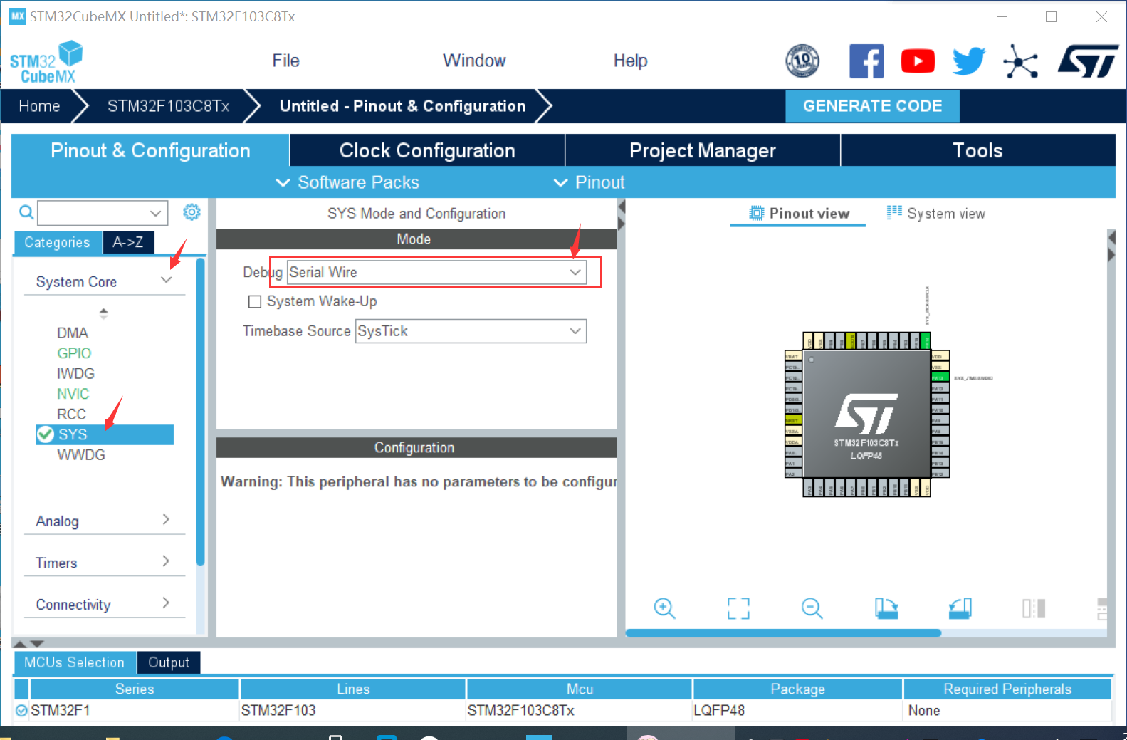This screenshot has width=1127, height=740.
Task: Select IWDG in System Core
Action: click(75, 373)
